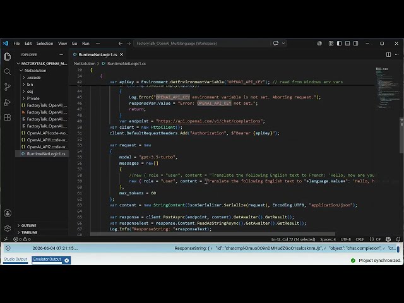Viewport: 404px width, 303px height.
Task: Toggle the bottom Panel visibility
Action: point(347,44)
